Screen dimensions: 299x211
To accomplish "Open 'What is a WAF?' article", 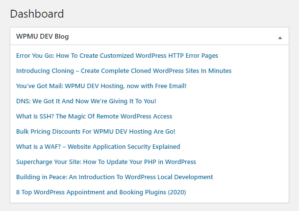I will (x=98, y=147).
